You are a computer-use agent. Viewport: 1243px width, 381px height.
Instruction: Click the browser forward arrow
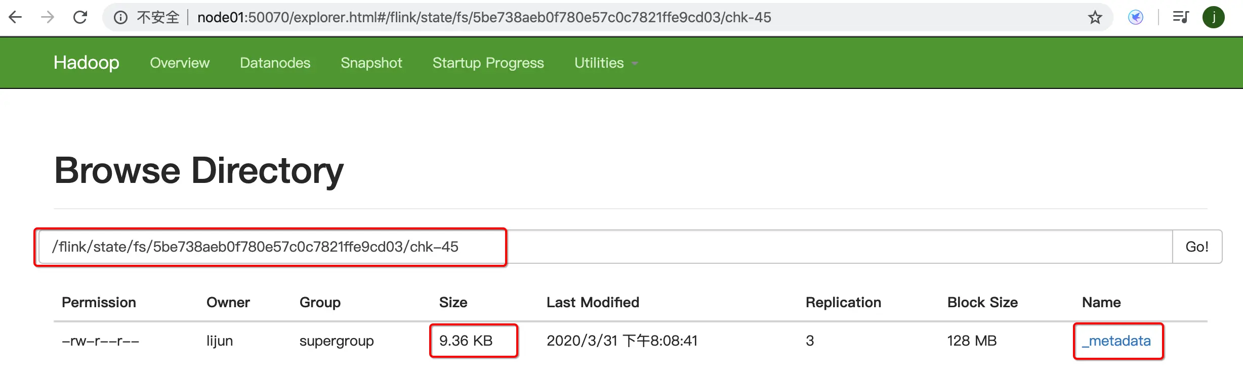tap(48, 18)
